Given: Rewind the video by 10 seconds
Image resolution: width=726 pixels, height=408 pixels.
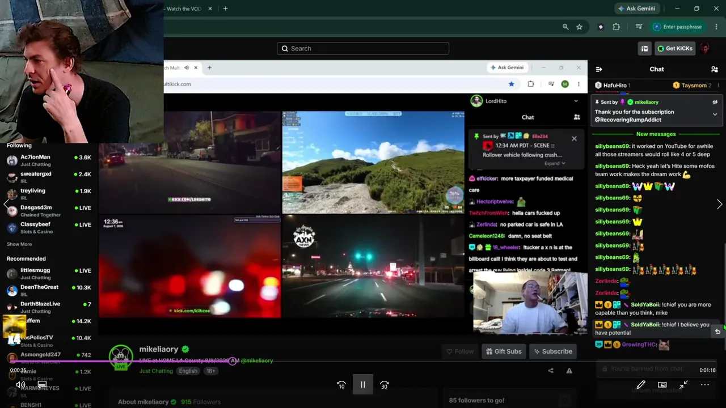Looking at the screenshot, I should click(x=341, y=385).
